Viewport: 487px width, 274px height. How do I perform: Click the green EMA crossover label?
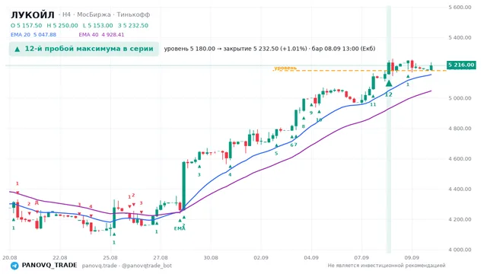pyautogui.click(x=180, y=228)
